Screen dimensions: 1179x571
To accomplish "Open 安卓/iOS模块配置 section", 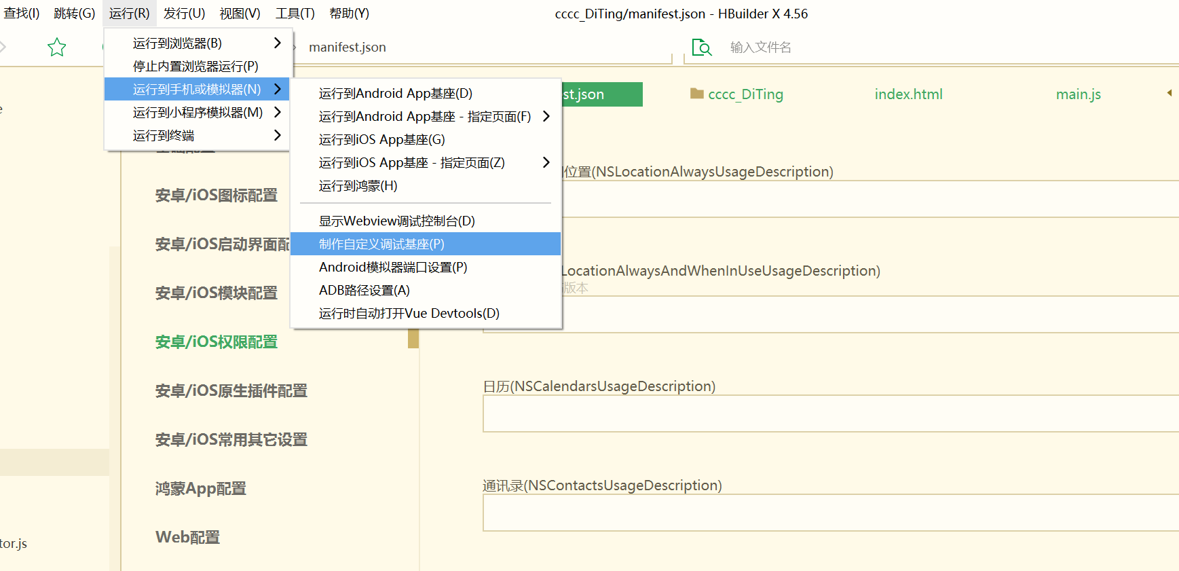I will point(217,293).
